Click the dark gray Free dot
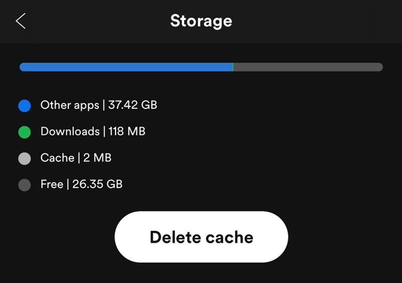Image resolution: width=402 pixels, height=283 pixels. 25,185
